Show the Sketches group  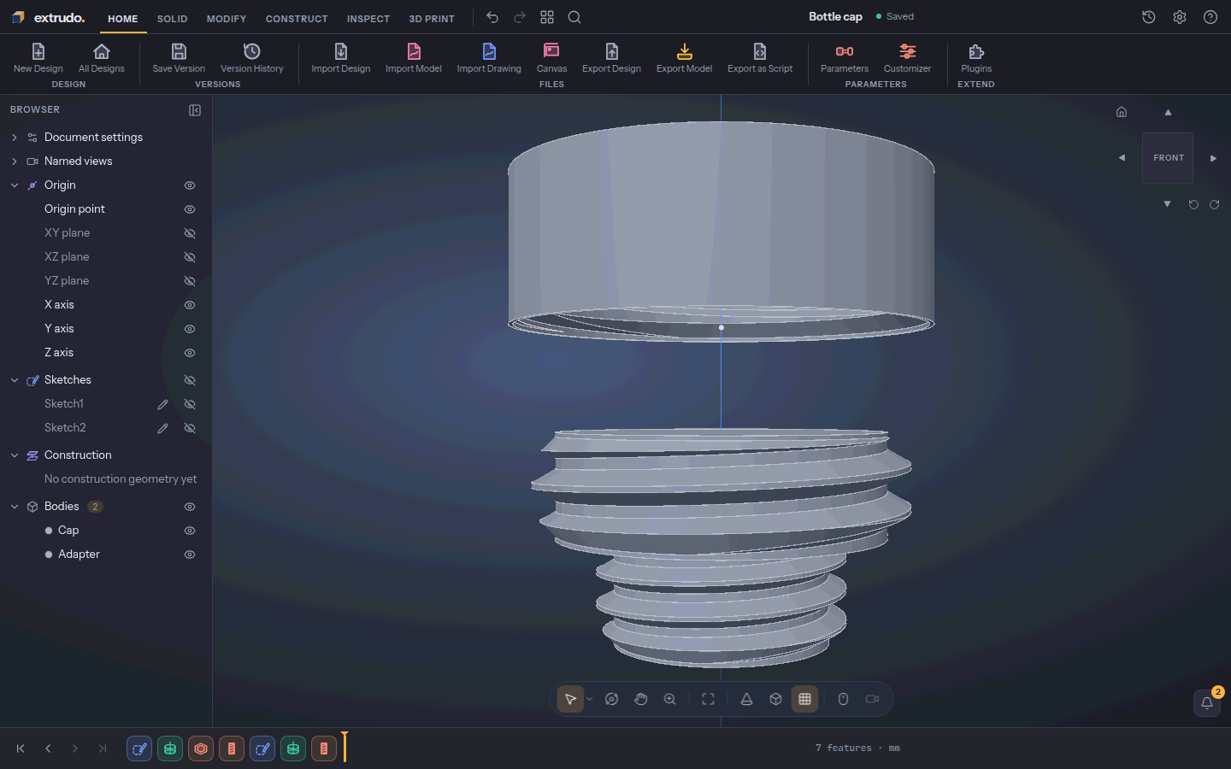[x=190, y=380]
